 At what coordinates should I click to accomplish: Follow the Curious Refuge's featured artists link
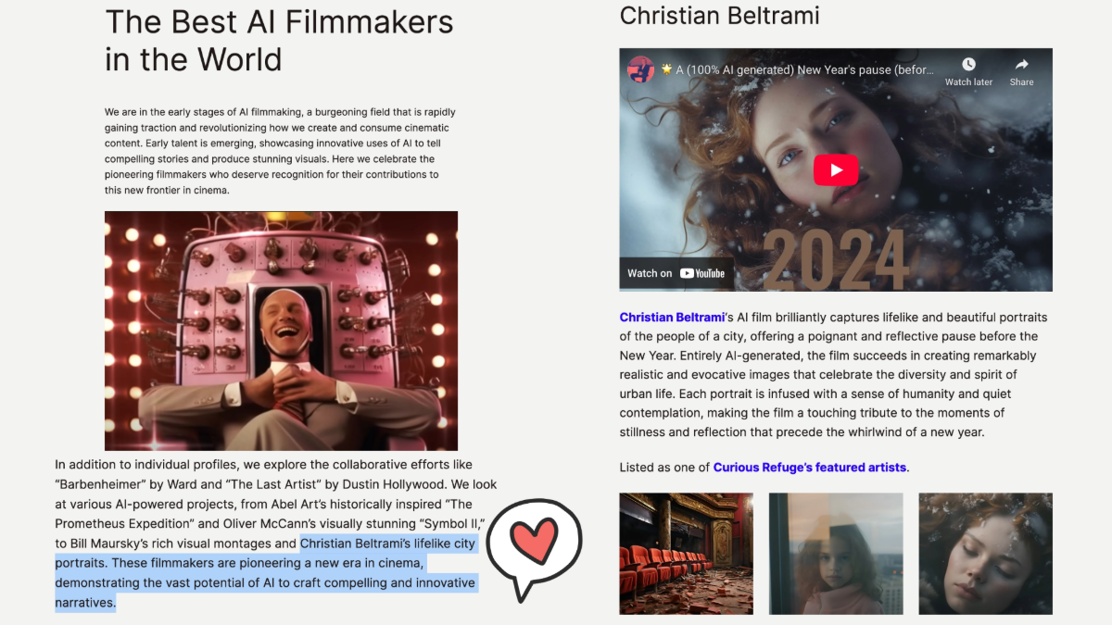click(x=810, y=468)
